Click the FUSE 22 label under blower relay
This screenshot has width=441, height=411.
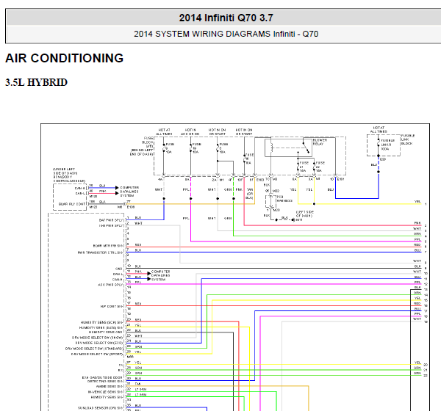coord(320,167)
